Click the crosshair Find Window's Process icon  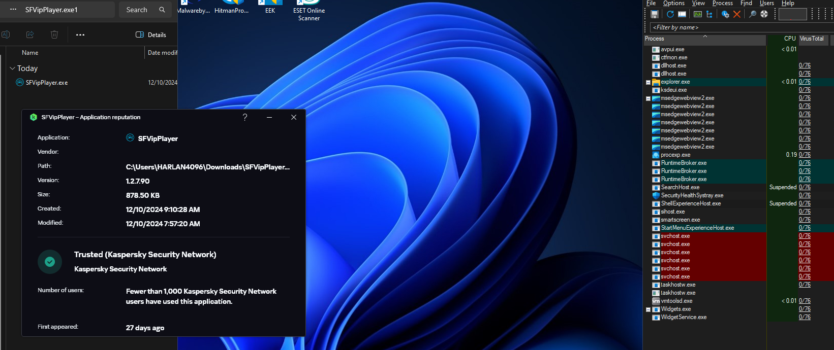coord(764,14)
